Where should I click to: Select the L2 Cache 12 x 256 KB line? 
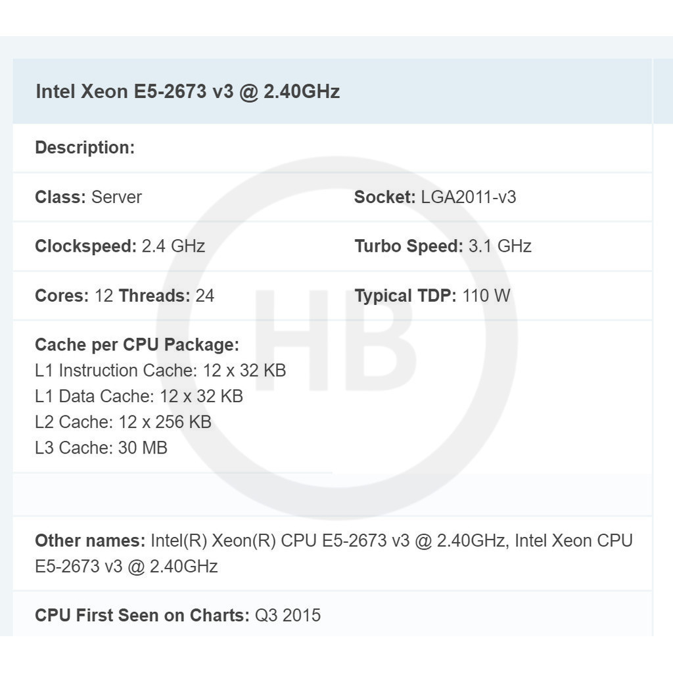click(x=123, y=422)
